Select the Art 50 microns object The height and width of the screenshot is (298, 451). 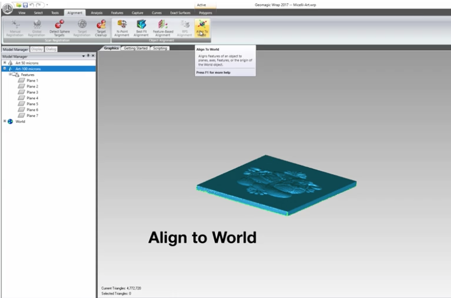tap(27, 63)
